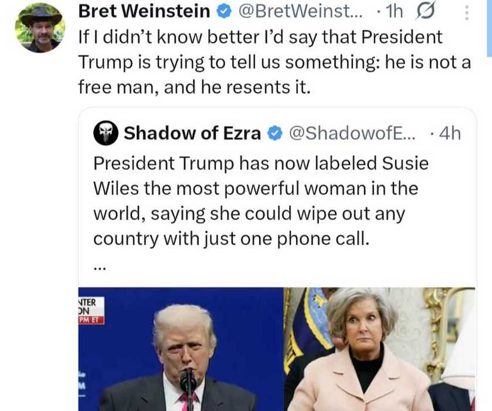This screenshot has height=411, width=492.
Task: Tap the Grok slashed-circle icon
Action: (x=425, y=11)
